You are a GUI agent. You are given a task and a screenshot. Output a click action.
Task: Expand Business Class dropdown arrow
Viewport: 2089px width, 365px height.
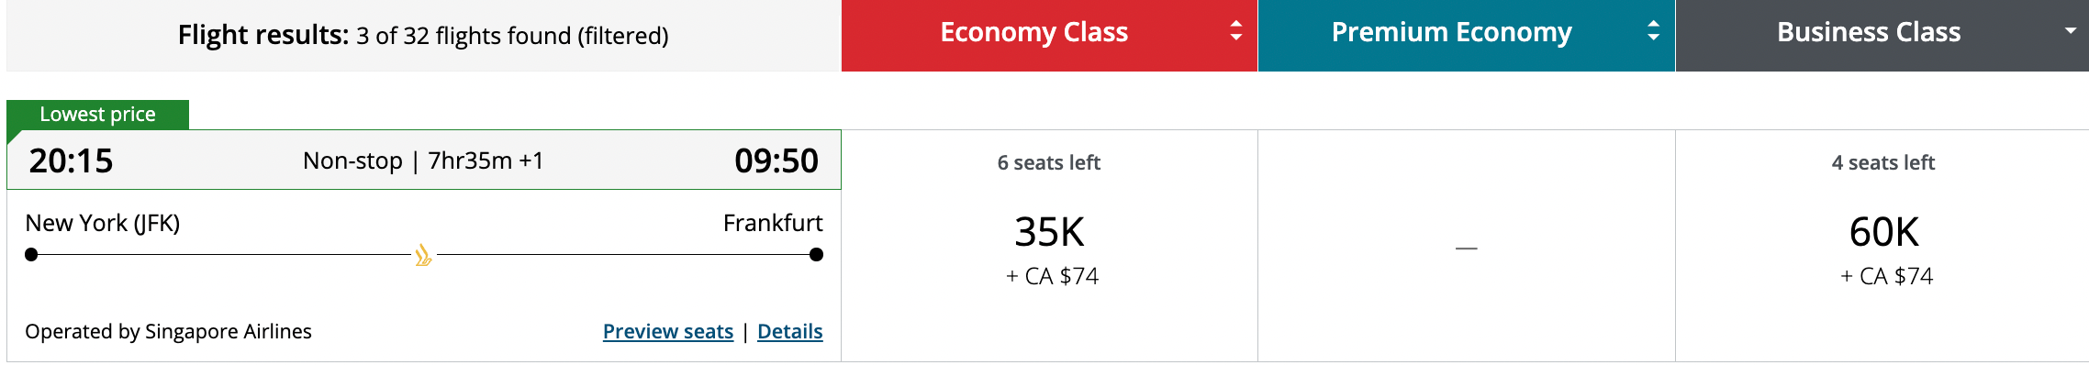[2070, 31]
